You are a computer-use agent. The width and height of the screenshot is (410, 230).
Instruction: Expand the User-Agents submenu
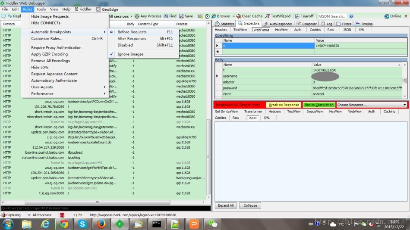tap(65, 87)
